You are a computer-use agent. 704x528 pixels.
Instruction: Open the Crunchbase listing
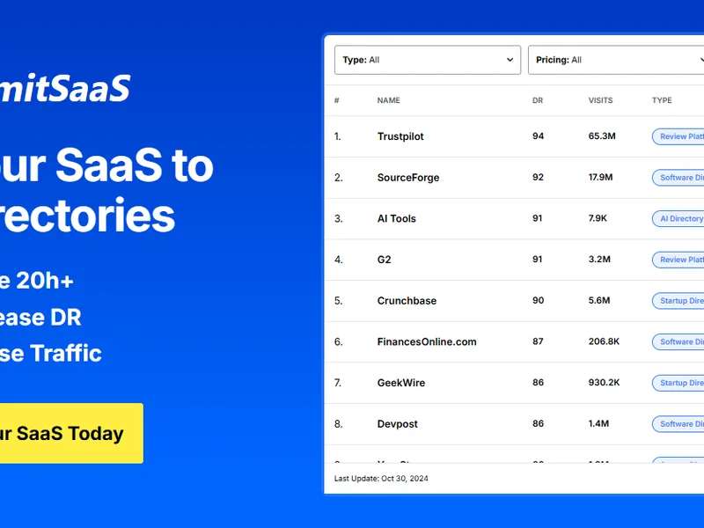pos(407,301)
